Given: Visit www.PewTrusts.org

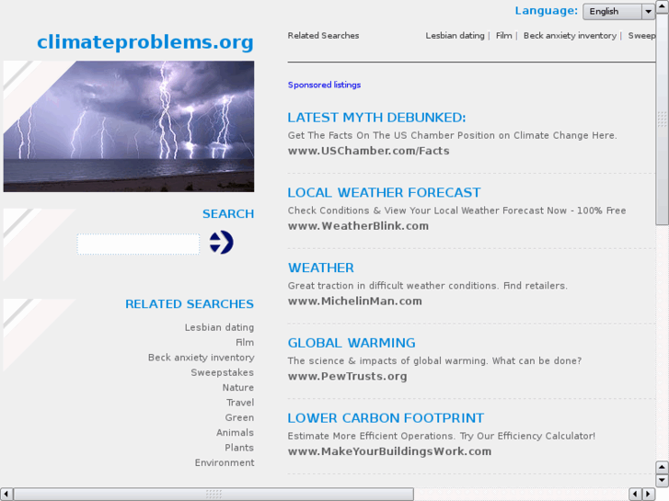Looking at the screenshot, I should [x=347, y=377].
